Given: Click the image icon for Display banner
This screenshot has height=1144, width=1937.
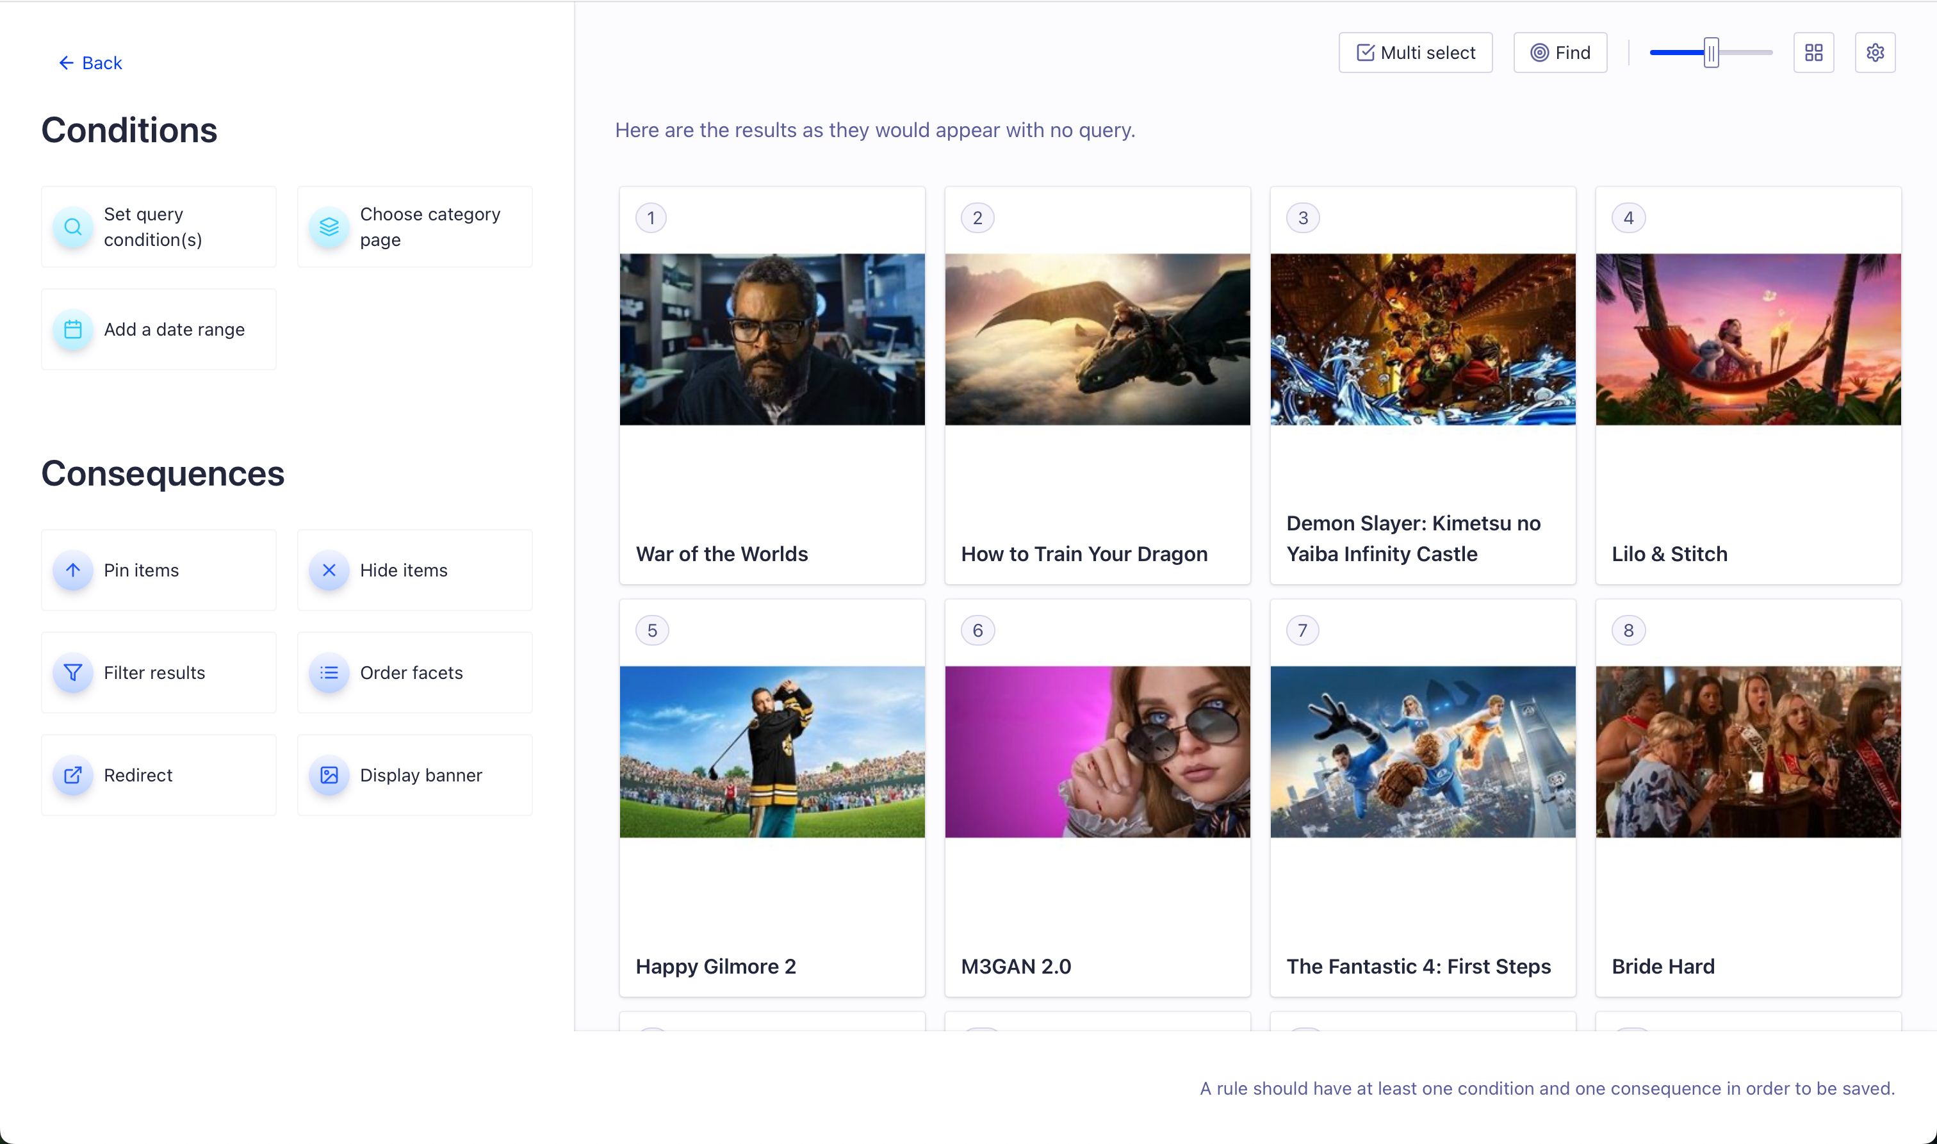Looking at the screenshot, I should (329, 775).
